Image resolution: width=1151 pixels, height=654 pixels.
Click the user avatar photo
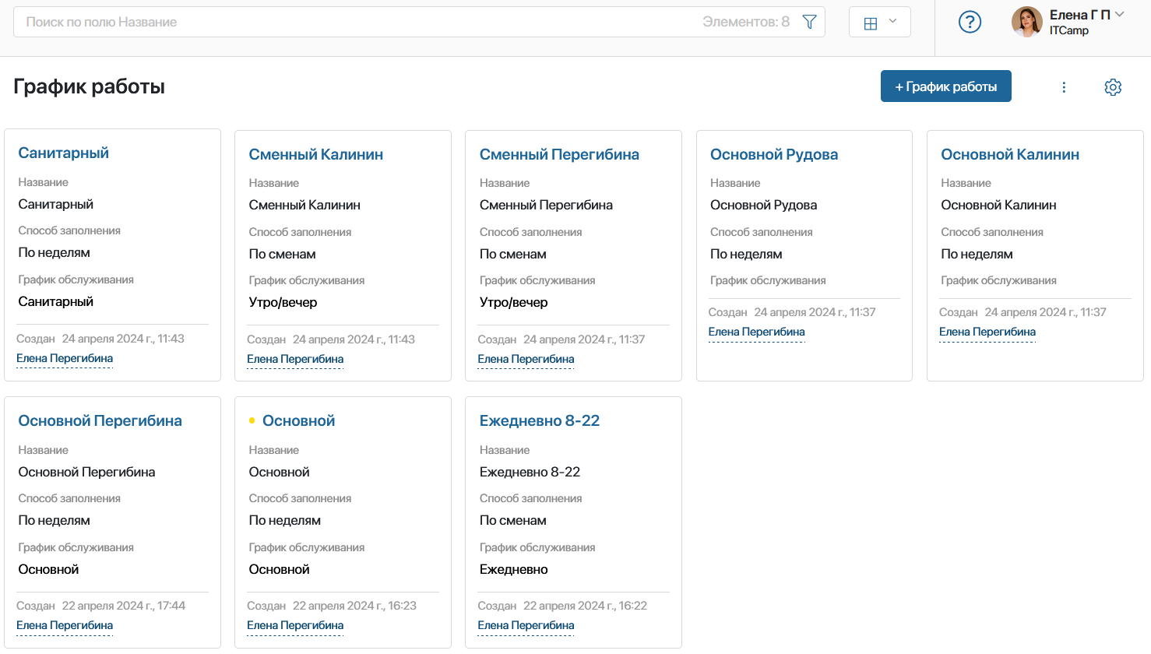tap(1026, 22)
